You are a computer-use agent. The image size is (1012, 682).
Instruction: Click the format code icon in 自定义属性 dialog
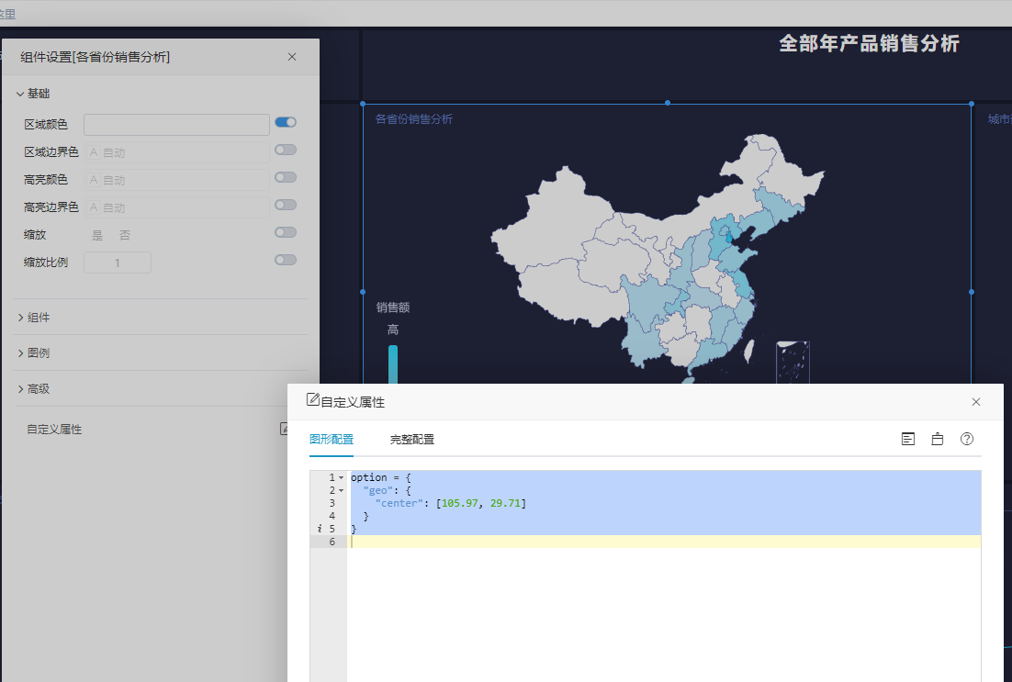[908, 440]
